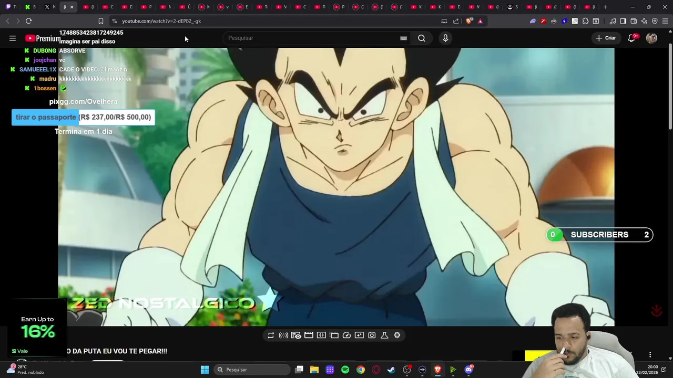
Task: Open the Brave Rewards triangle icon
Action: (480, 21)
